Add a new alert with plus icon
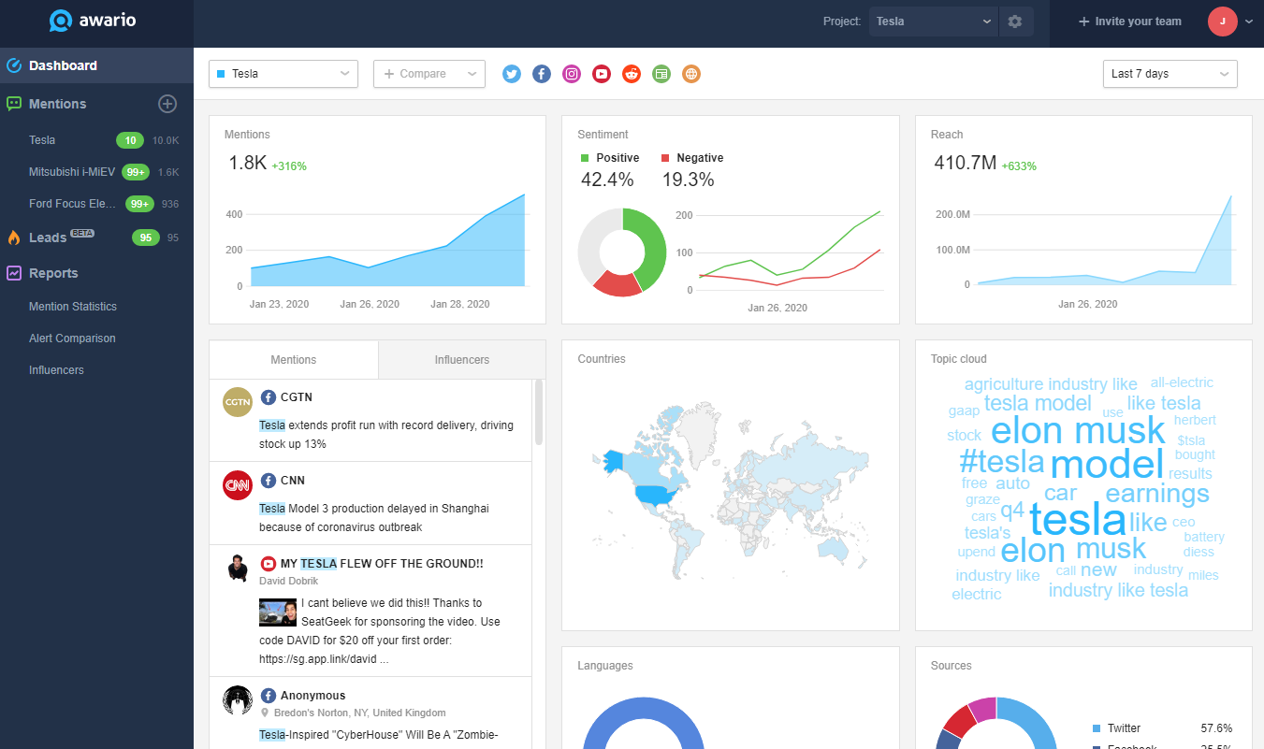Image resolution: width=1264 pixels, height=749 pixels. coord(167,104)
